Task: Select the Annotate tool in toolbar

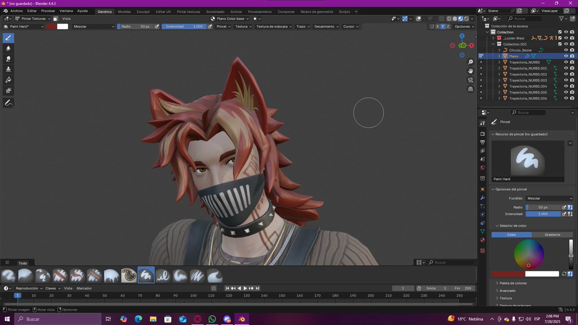Action: coord(8,103)
